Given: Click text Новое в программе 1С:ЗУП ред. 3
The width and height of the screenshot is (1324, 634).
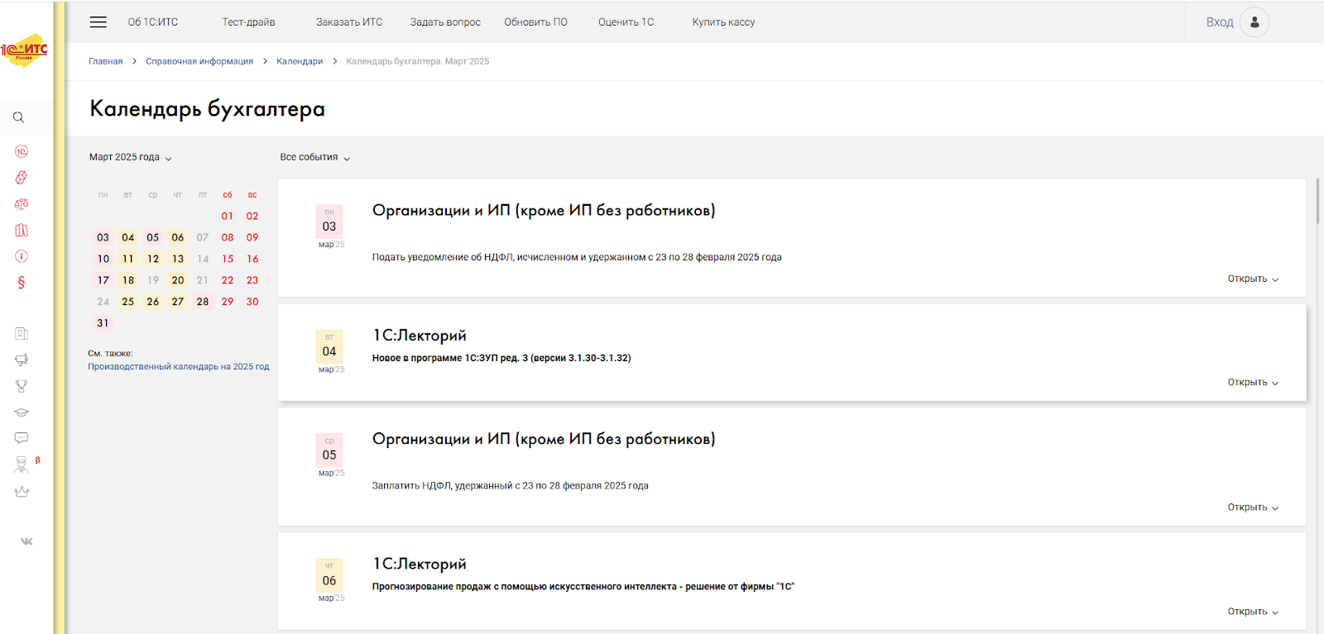Looking at the screenshot, I should click(x=501, y=358).
